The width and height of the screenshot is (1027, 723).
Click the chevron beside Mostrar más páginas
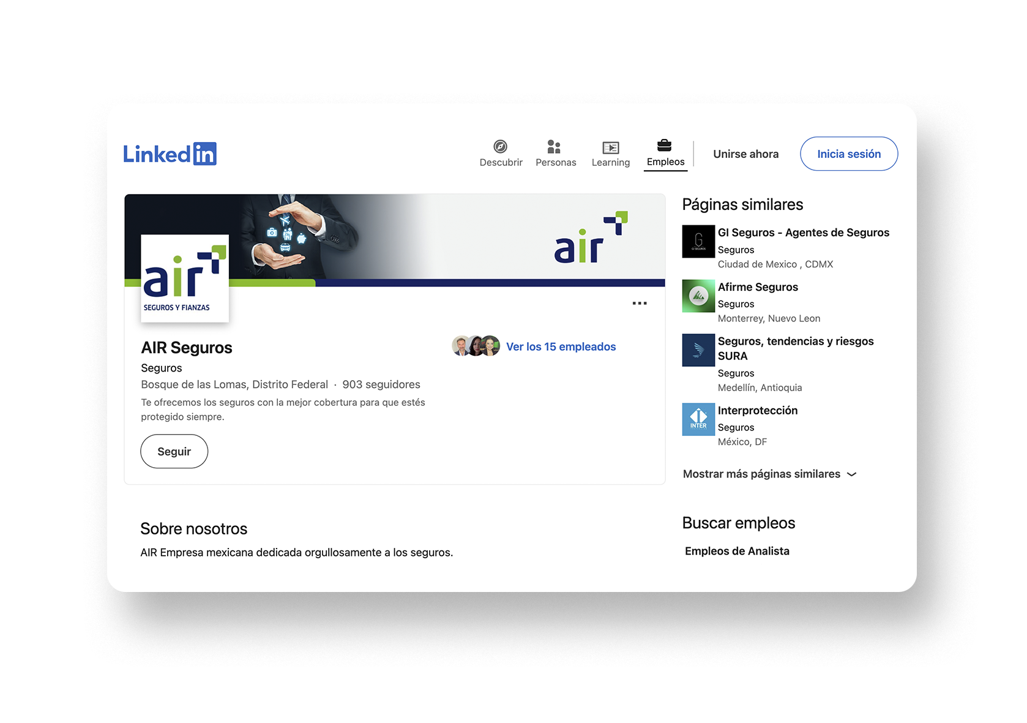[x=851, y=474]
